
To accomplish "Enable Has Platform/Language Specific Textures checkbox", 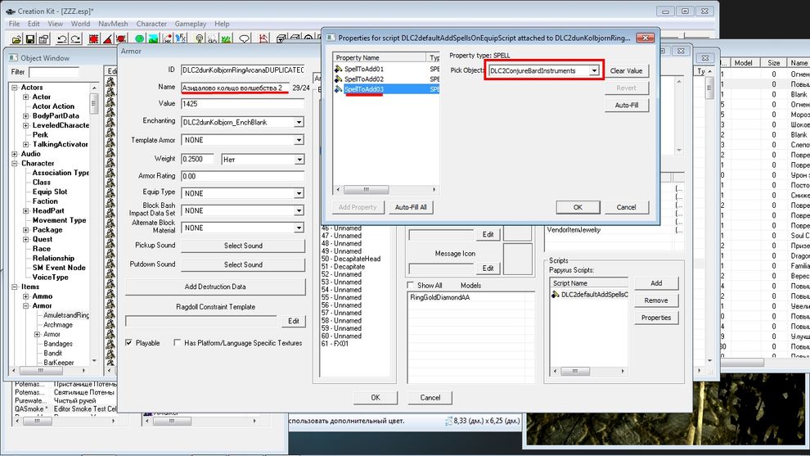I will pyautogui.click(x=177, y=343).
